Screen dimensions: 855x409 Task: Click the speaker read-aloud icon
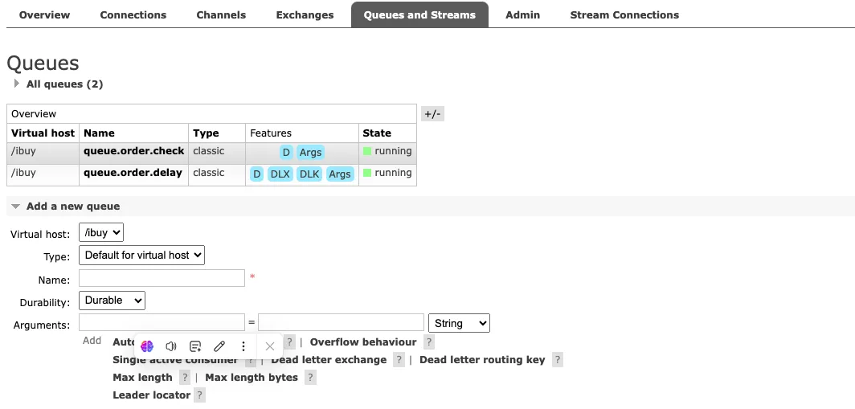[x=171, y=346]
